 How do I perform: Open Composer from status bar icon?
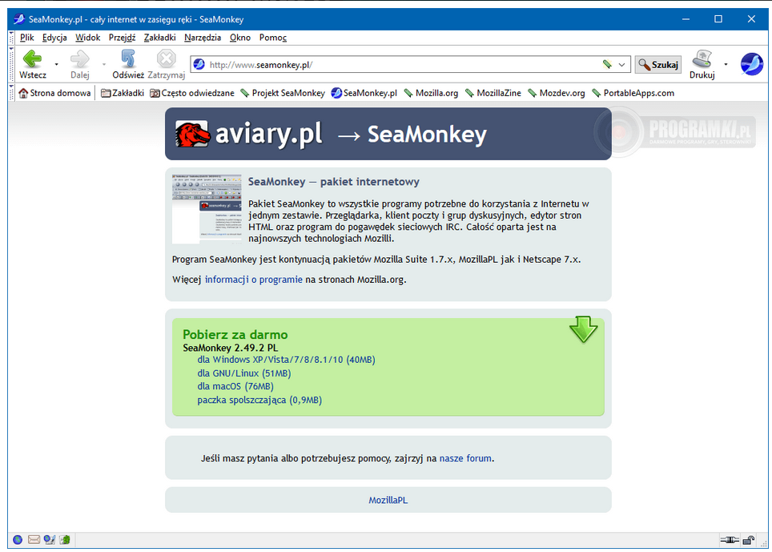pyautogui.click(x=49, y=540)
